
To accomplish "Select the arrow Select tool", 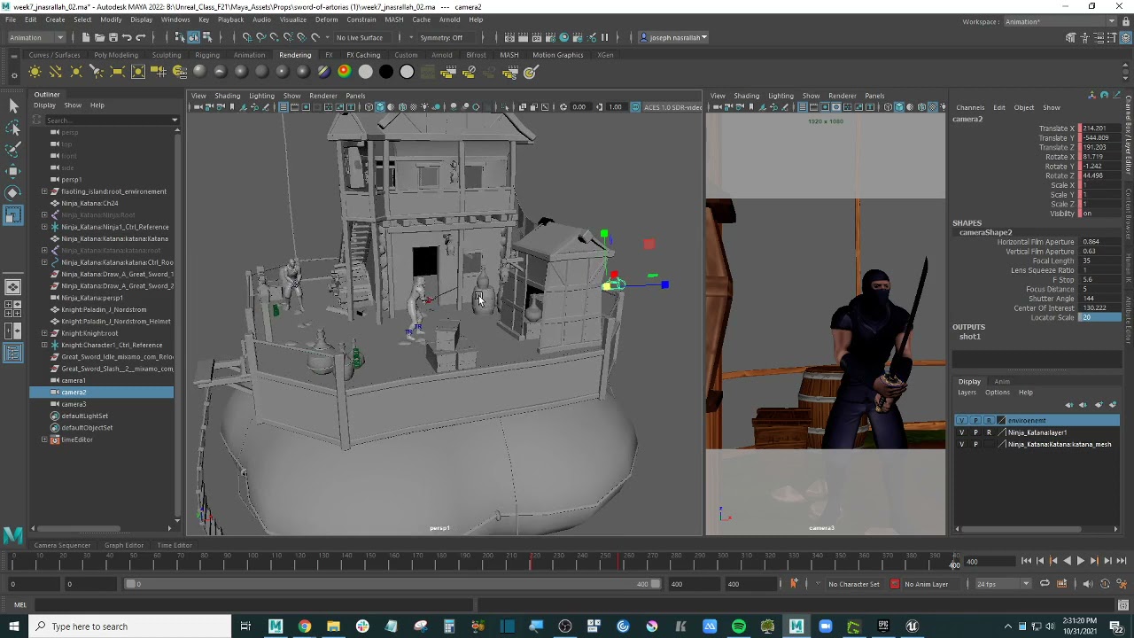I will pyautogui.click(x=13, y=105).
